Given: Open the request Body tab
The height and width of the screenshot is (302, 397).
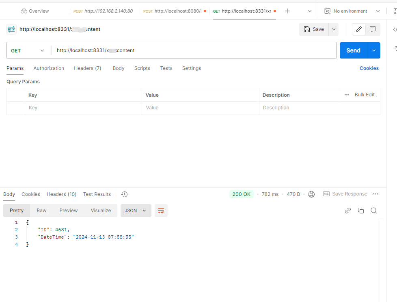Looking at the screenshot, I should (119, 68).
